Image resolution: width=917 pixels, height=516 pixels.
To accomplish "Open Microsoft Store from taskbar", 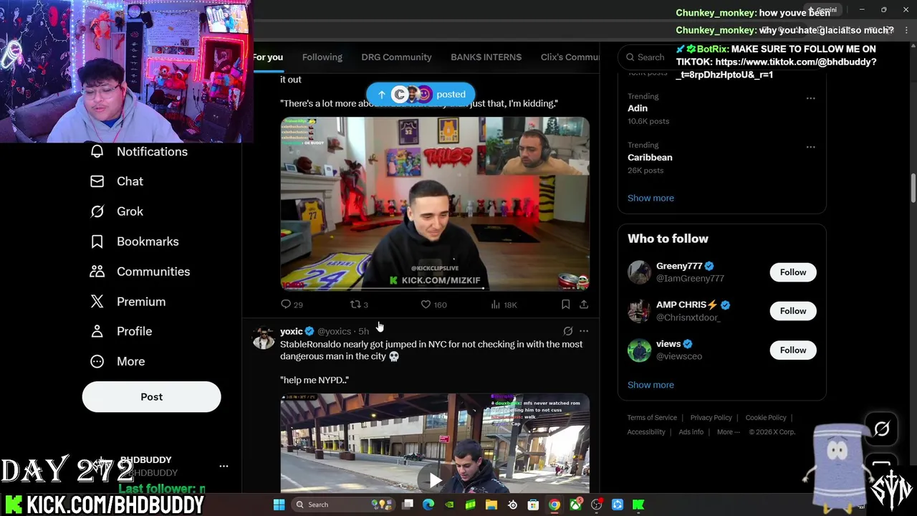I will coord(533,505).
